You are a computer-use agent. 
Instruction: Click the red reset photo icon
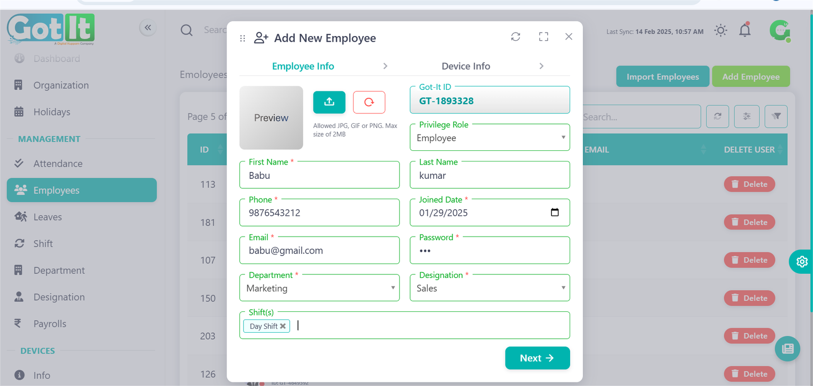coord(369,102)
